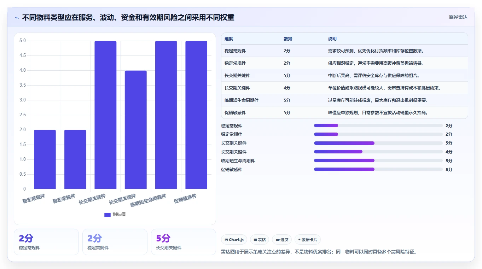482x269 pixels.
Task: Click the 数据 column header
Action: [288, 39]
